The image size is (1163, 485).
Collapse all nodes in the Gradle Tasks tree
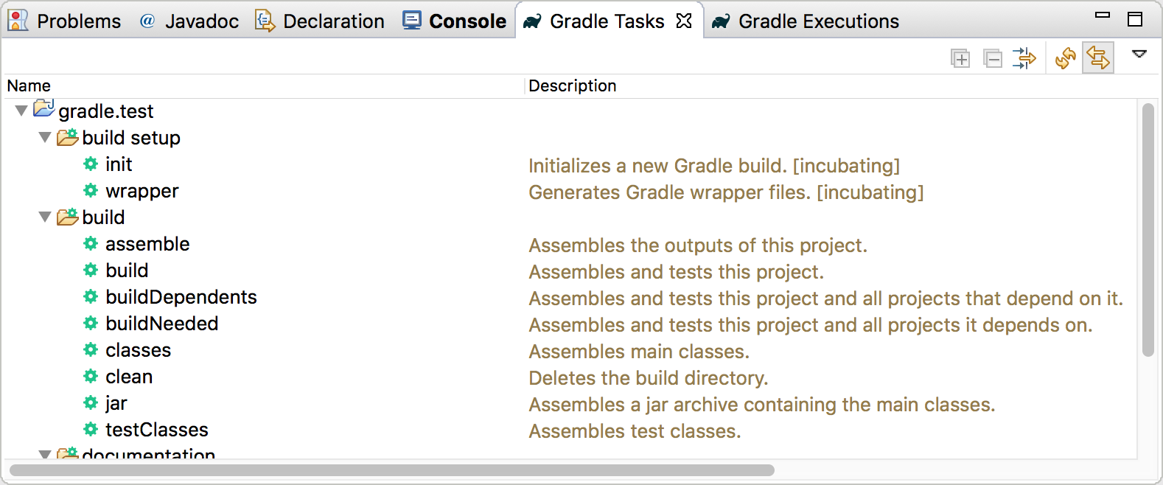[x=993, y=57]
